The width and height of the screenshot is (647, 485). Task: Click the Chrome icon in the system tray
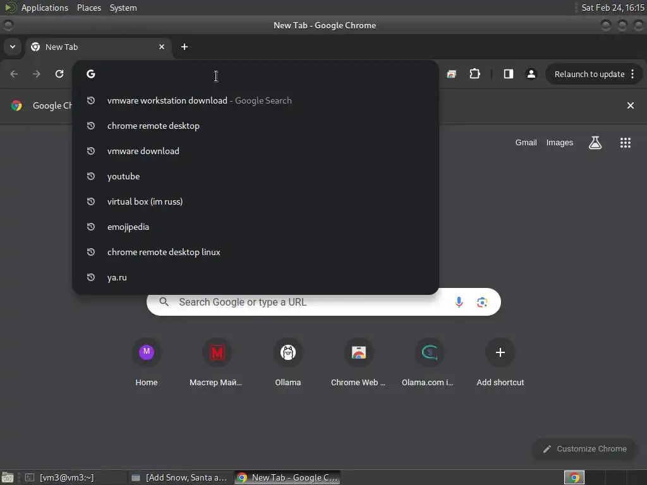coord(574,477)
